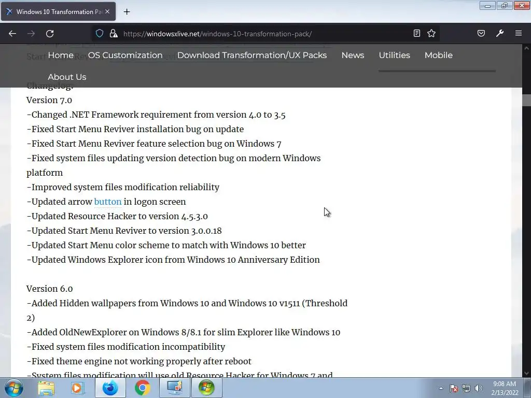531x398 pixels.
Task: Select the 'Version 6.0' heading text
Action: (49, 289)
